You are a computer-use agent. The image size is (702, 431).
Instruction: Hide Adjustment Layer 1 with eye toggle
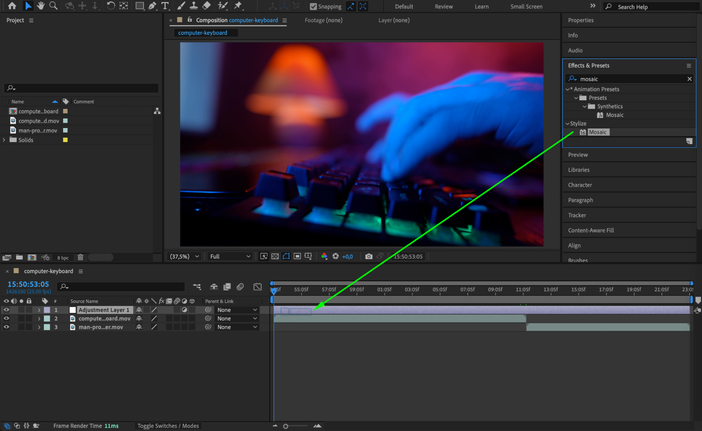[6, 310]
